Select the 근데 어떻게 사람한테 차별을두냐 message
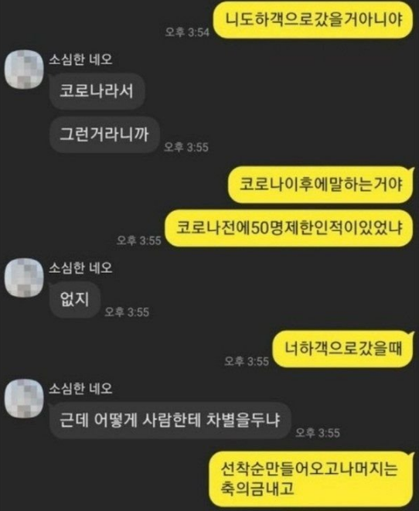419x511 pixels. click(170, 420)
